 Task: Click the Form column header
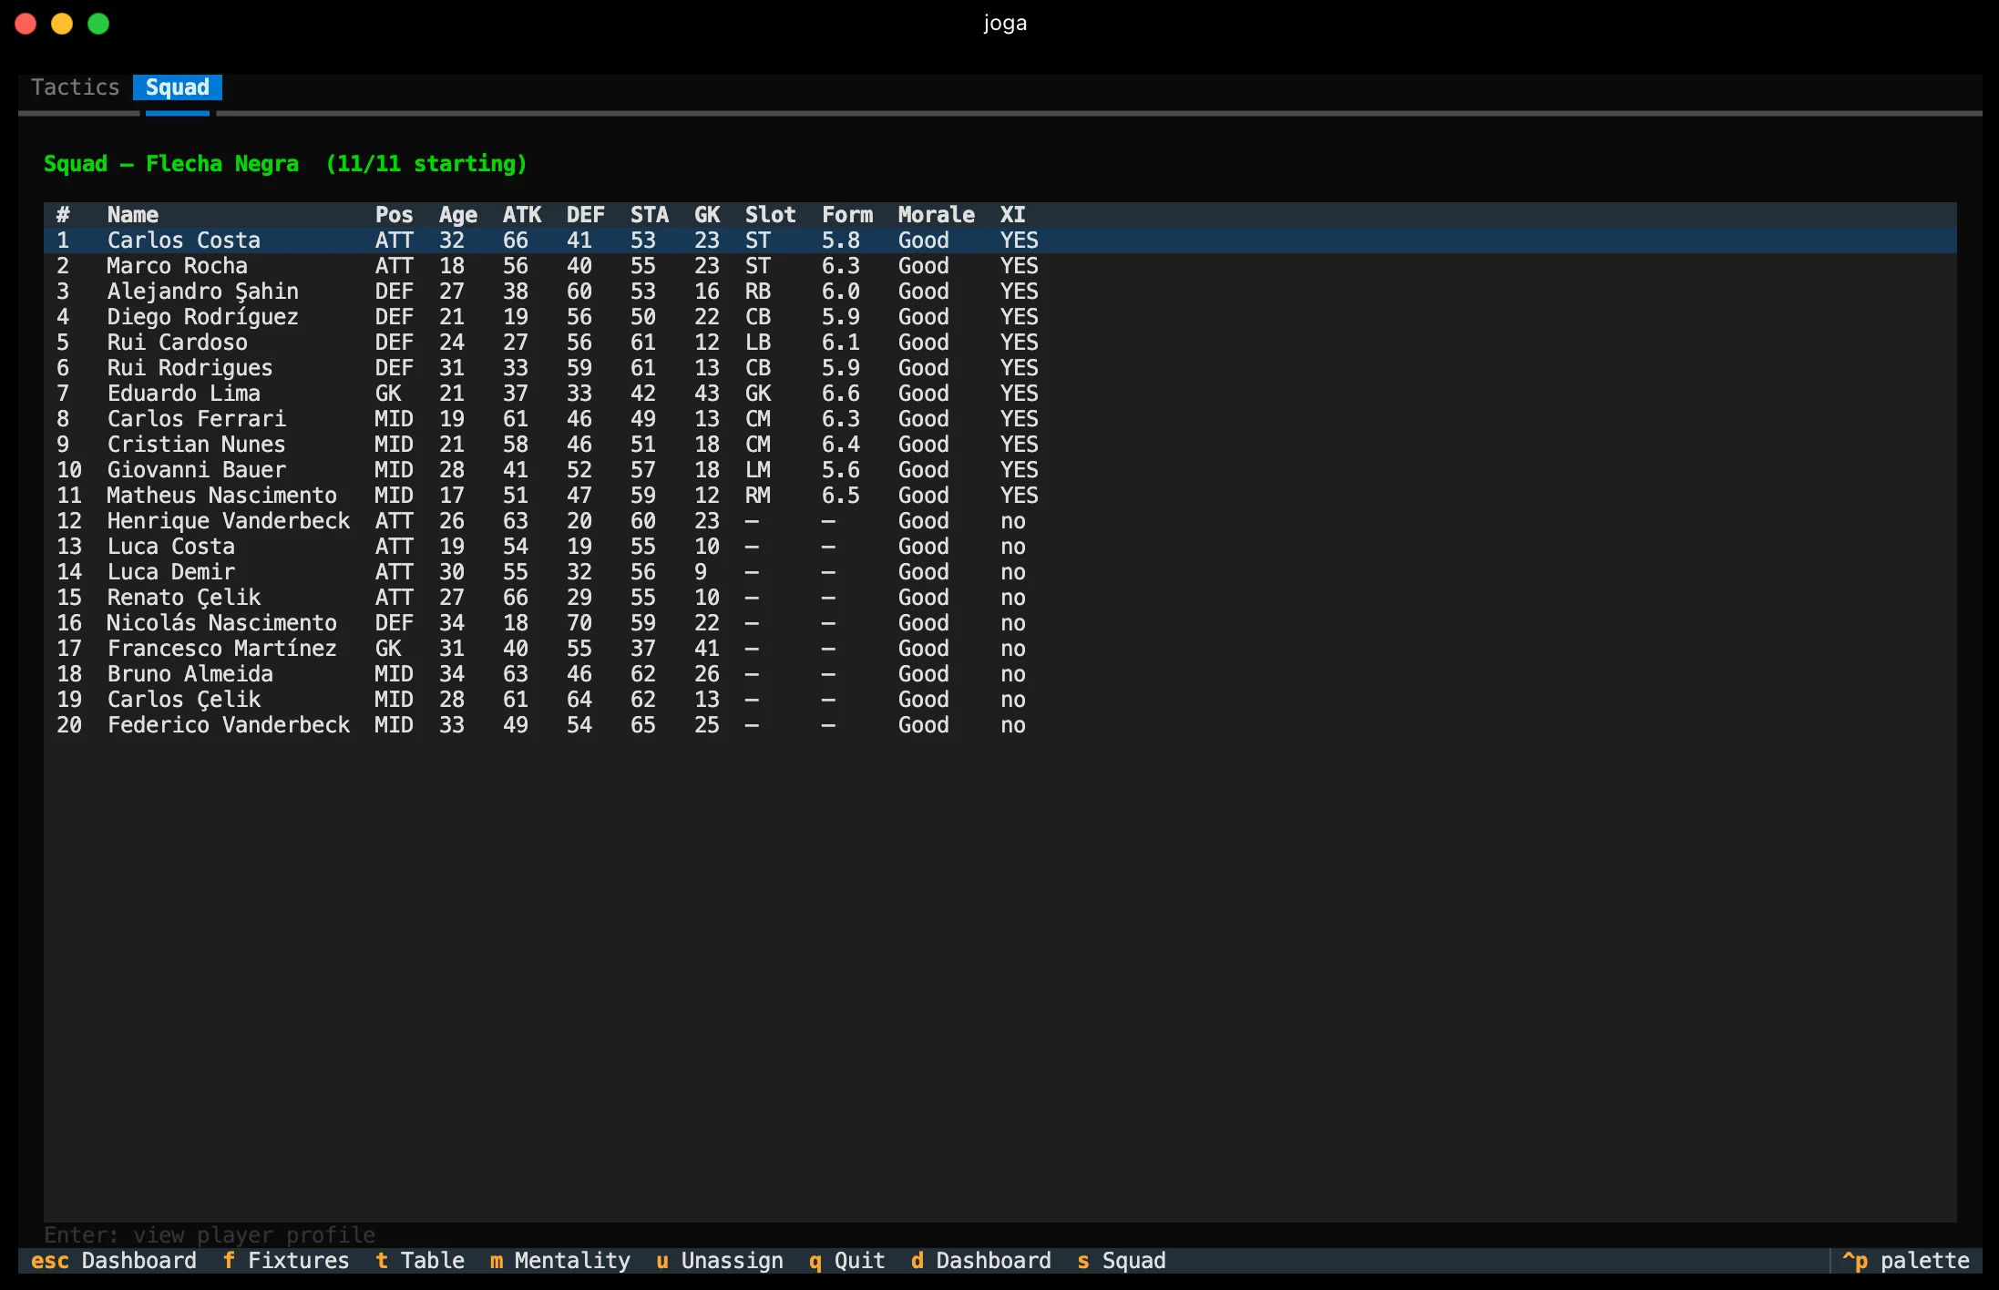click(847, 215)
